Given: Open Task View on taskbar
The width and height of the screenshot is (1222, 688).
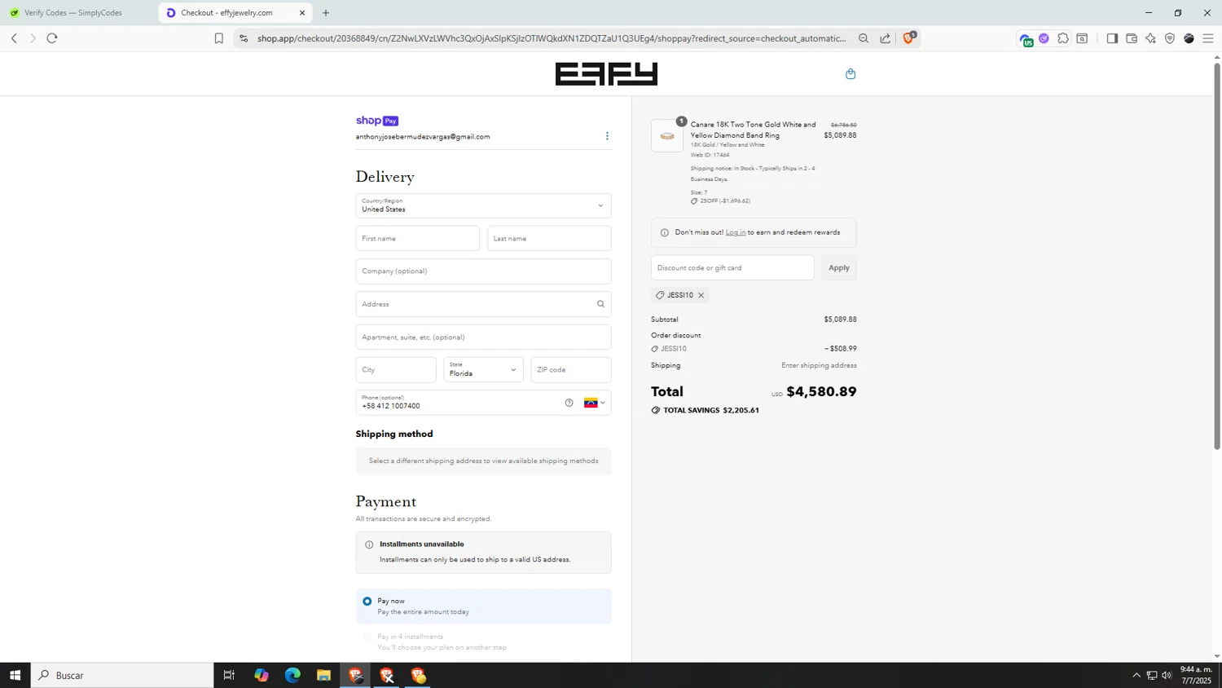Looking at the screenshot, I should click(229, 675).
